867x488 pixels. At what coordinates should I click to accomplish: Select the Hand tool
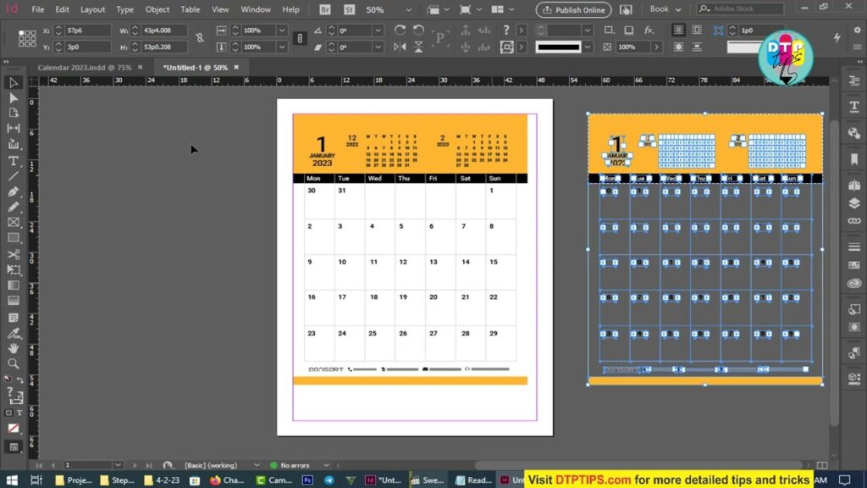click(x=13, y=347)
